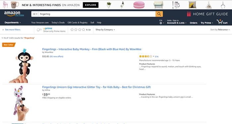
Task: Select the cat mug banner item
Action: tap(15, 5)
